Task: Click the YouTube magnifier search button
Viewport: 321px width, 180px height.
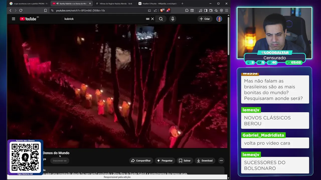Action: click(161, 19)
